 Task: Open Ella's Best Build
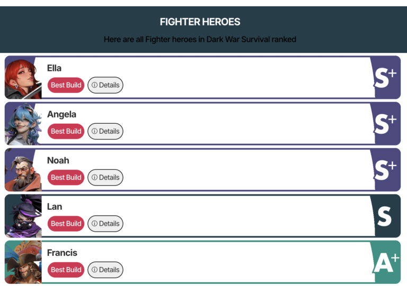pyautogui.click(x=66, y=85)
